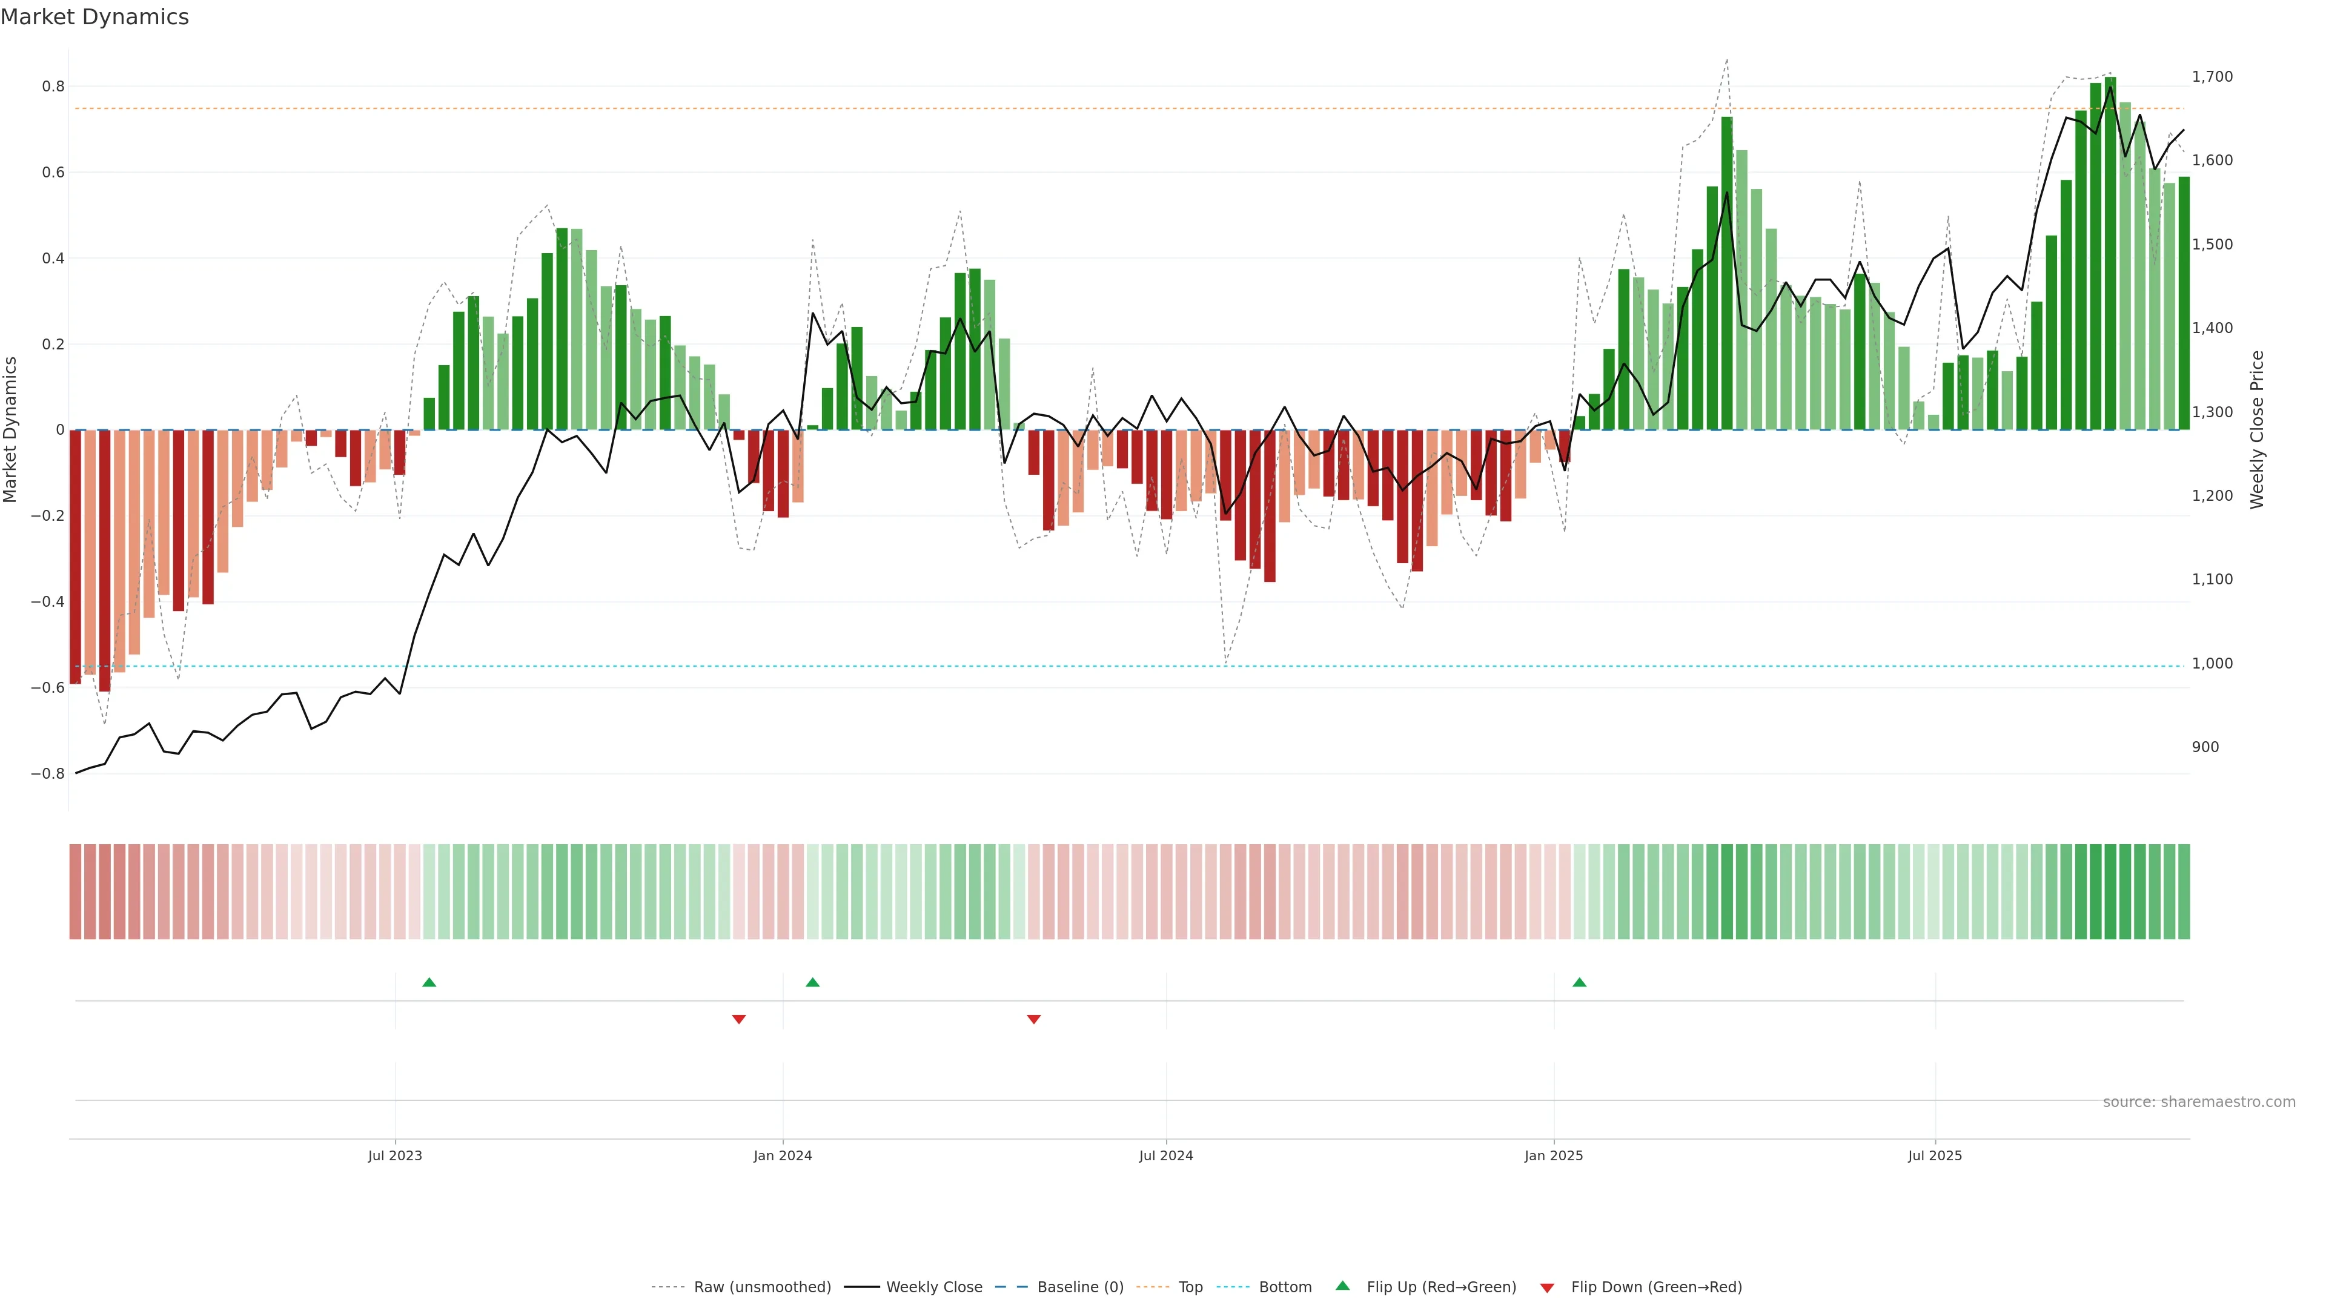The height and width of the screenshot is (1308, 2326).
Task: Click the green flip-up triangle near Jan 2024
Action: pyautogui.click(x=813, y=982)
